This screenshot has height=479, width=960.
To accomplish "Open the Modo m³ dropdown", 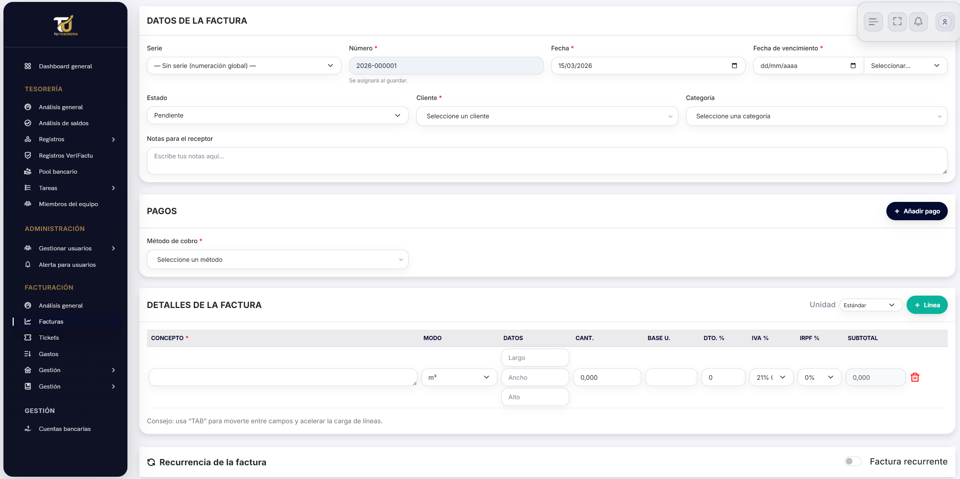I will [459, 377].
